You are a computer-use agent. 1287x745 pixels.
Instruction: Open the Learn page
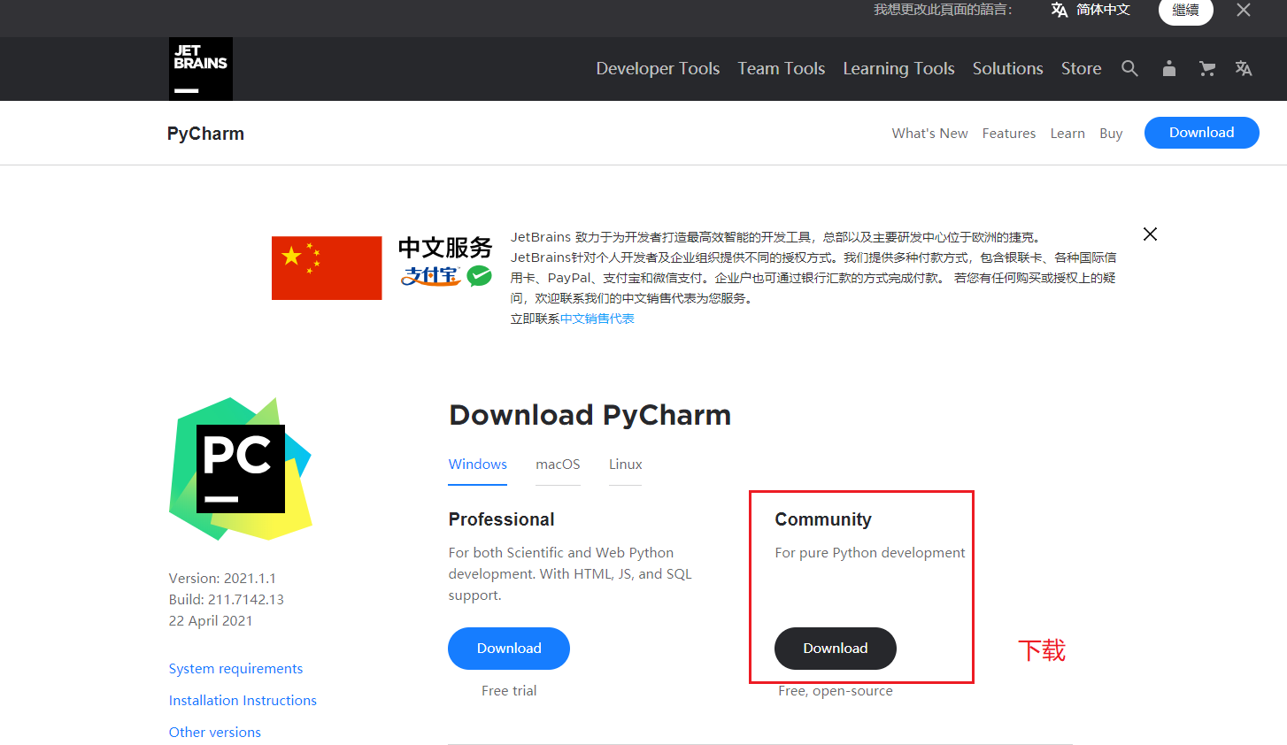coord(1067,133)
